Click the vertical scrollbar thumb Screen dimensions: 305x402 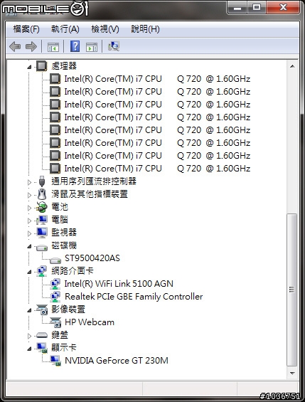pyautogui.click(x=291, y=290)
